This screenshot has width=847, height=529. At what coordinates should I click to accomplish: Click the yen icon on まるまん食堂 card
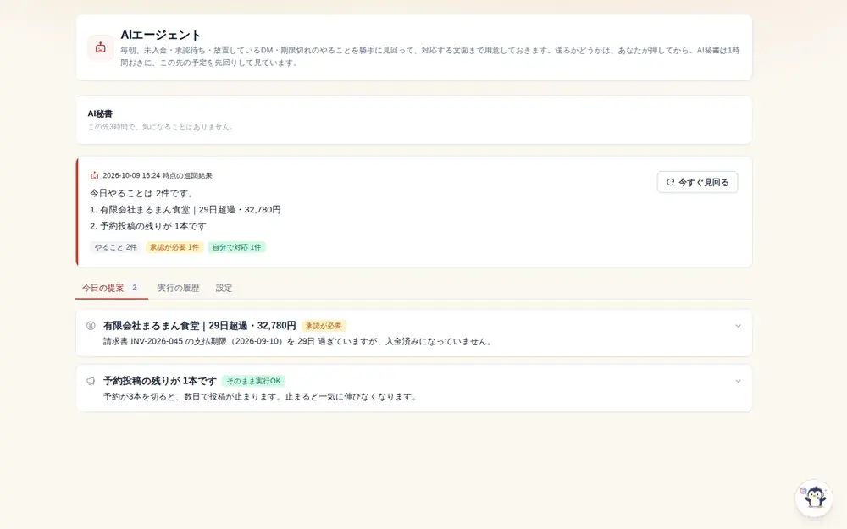91,326
